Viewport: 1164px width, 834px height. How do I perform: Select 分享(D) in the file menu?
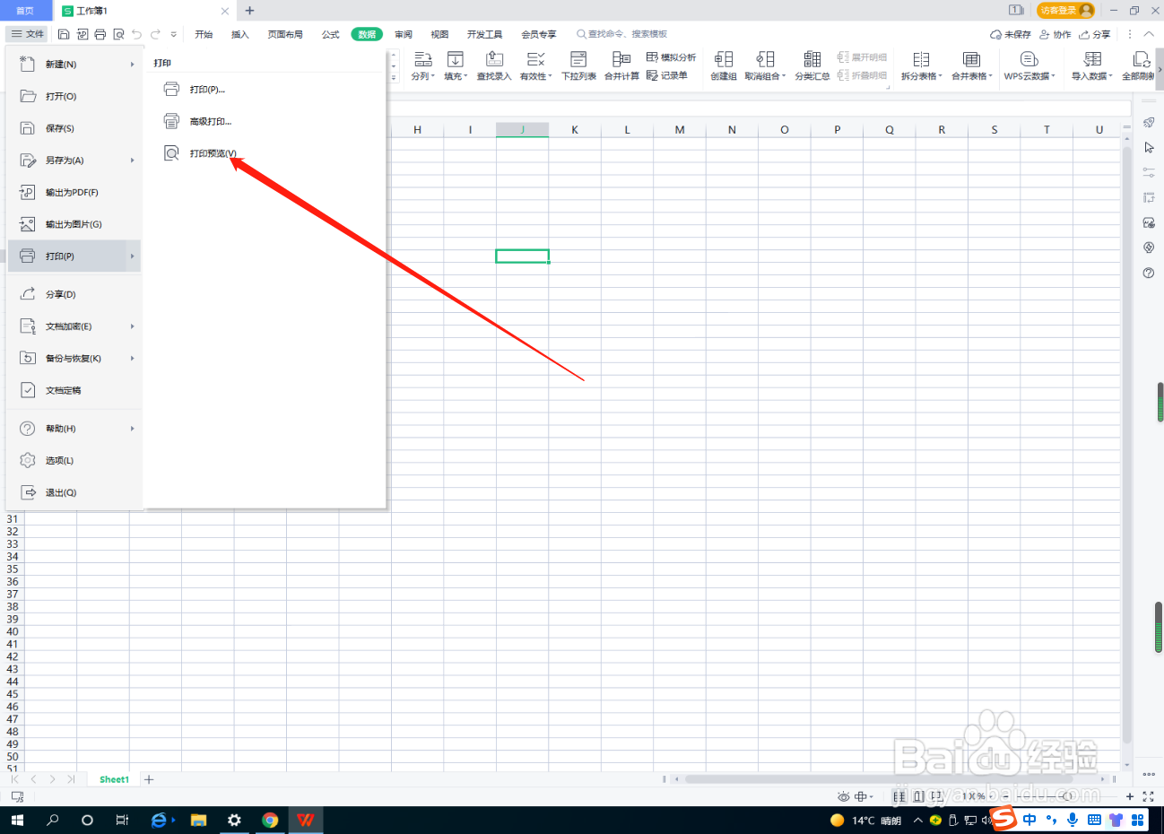(x=74, y=294)
